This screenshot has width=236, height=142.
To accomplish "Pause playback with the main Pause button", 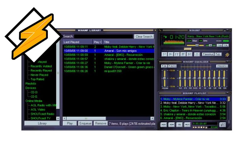I will (x=177, y=54).
